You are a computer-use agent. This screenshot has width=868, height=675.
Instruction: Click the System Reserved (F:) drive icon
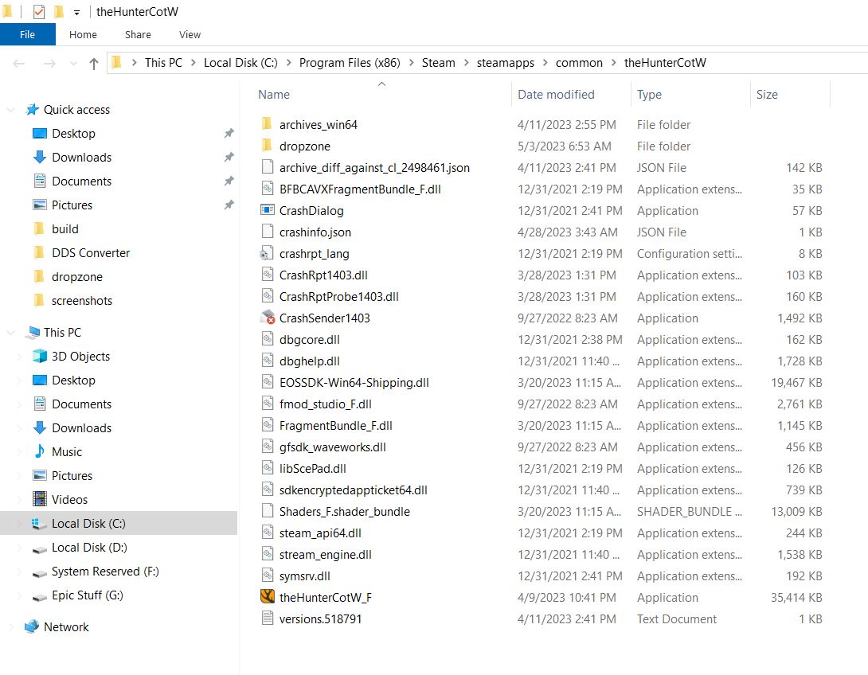40,572
